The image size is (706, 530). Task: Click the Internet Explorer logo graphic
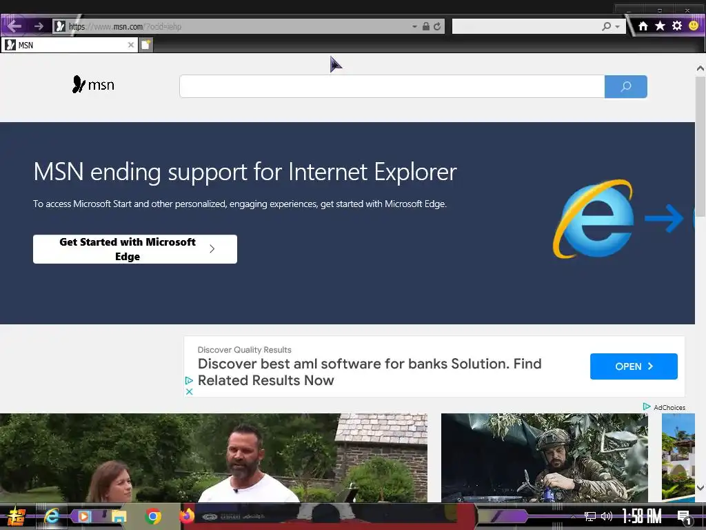594,219
